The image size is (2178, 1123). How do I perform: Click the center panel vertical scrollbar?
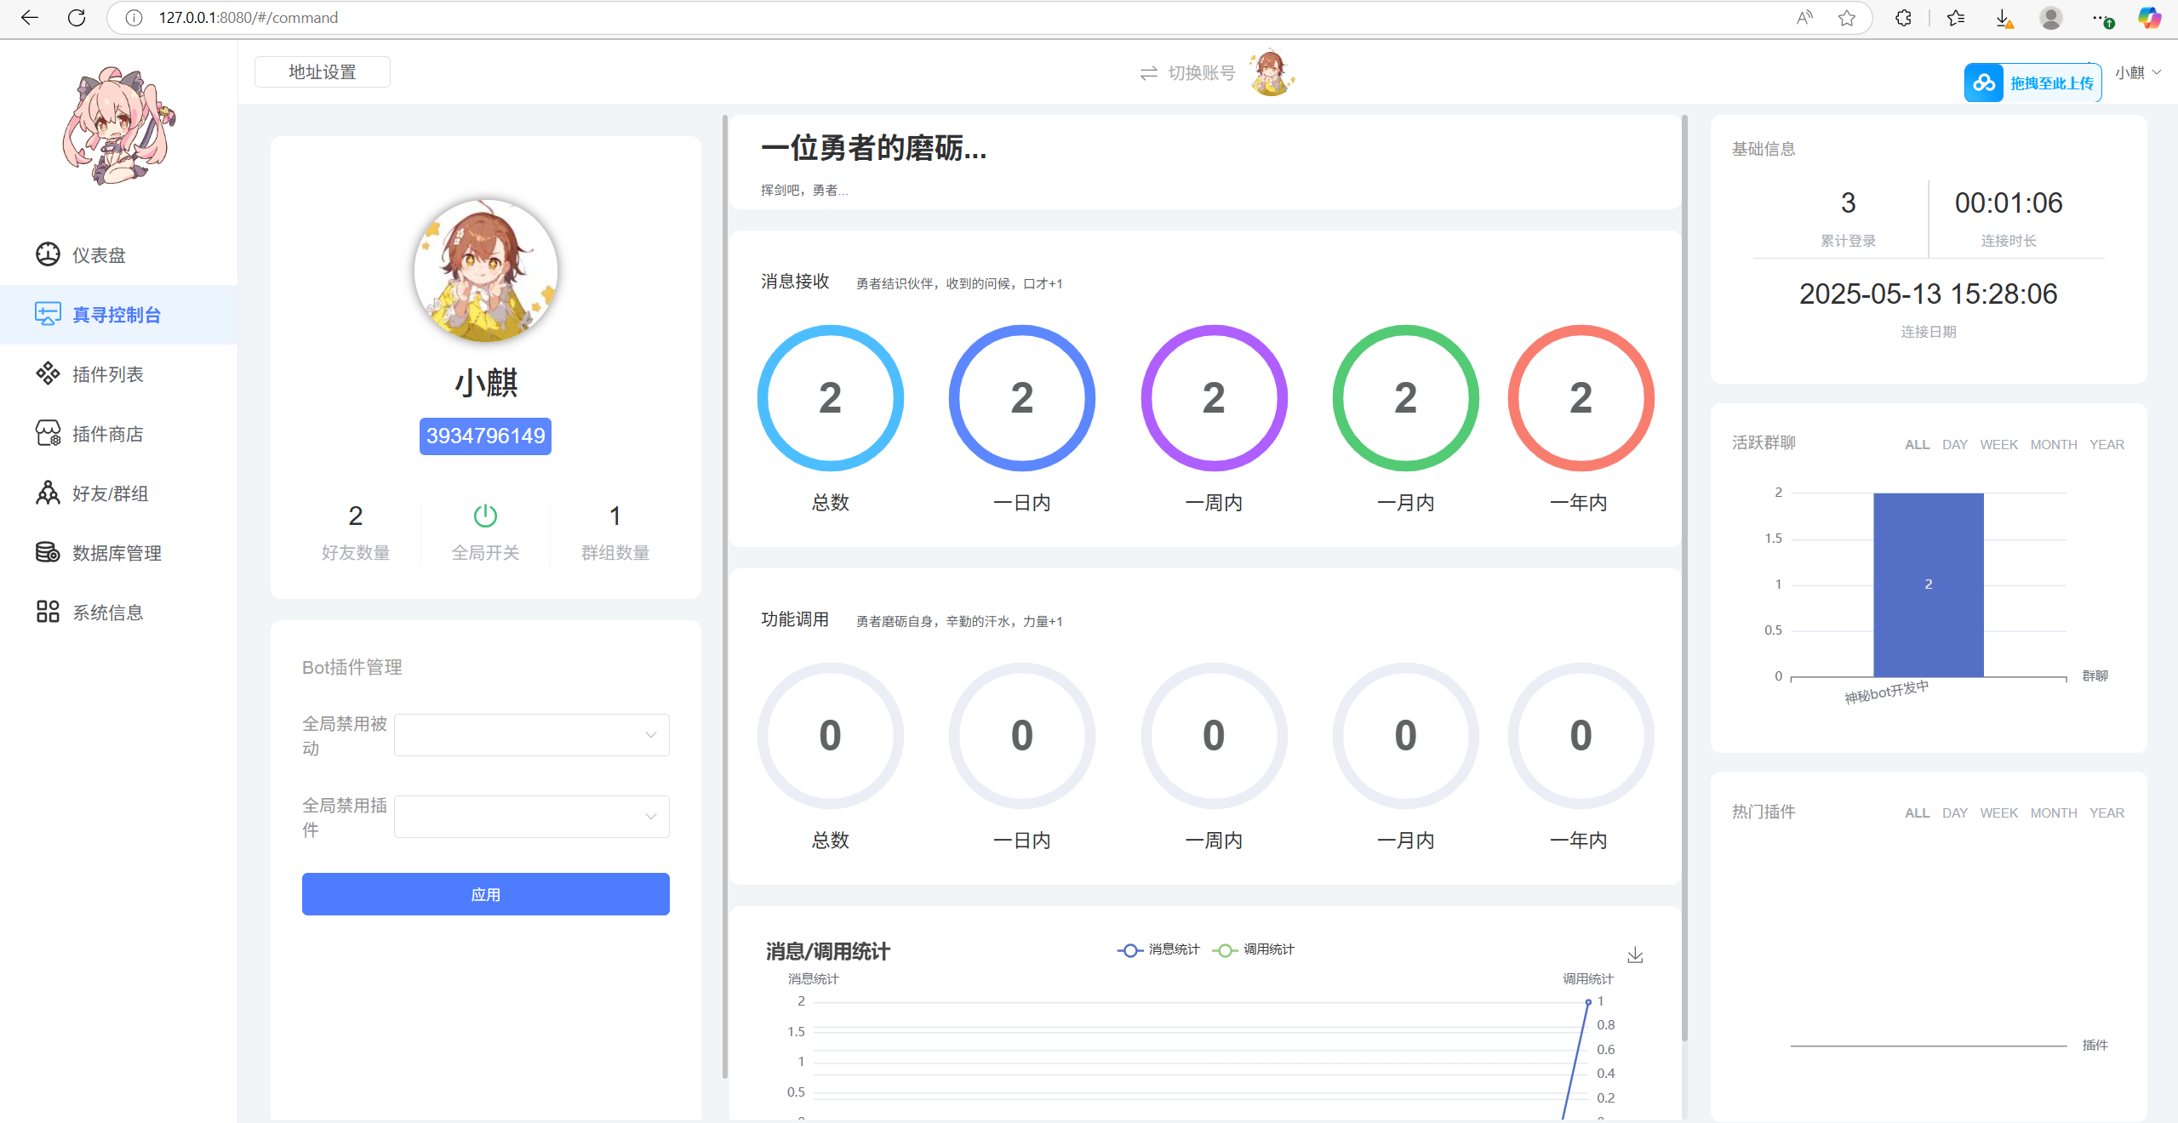(x=1684, y=579)
